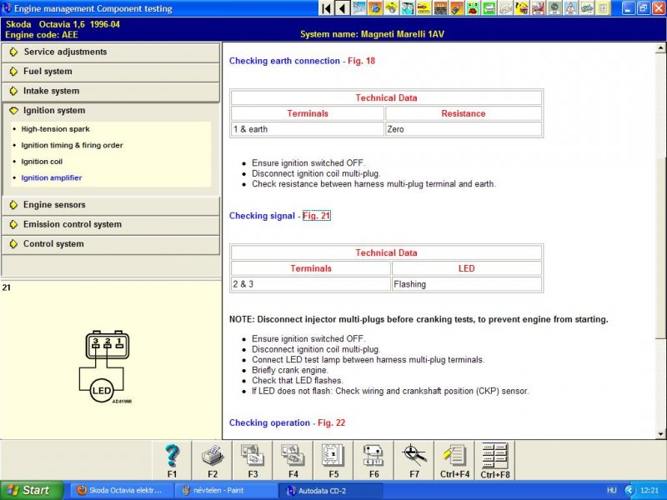This screenshot has height=500, width=667.
Task: Click the 'System name: Magneti Marelli 1AV' text
Action: [372, 34]
